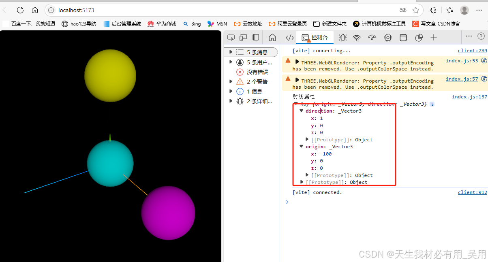
Task: Toggle the DevTools activity bar panel icon
Action: [x=256, y=38]
